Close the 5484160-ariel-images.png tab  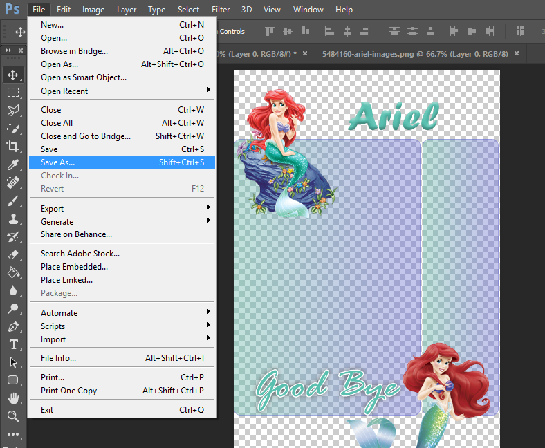(517, 53)
